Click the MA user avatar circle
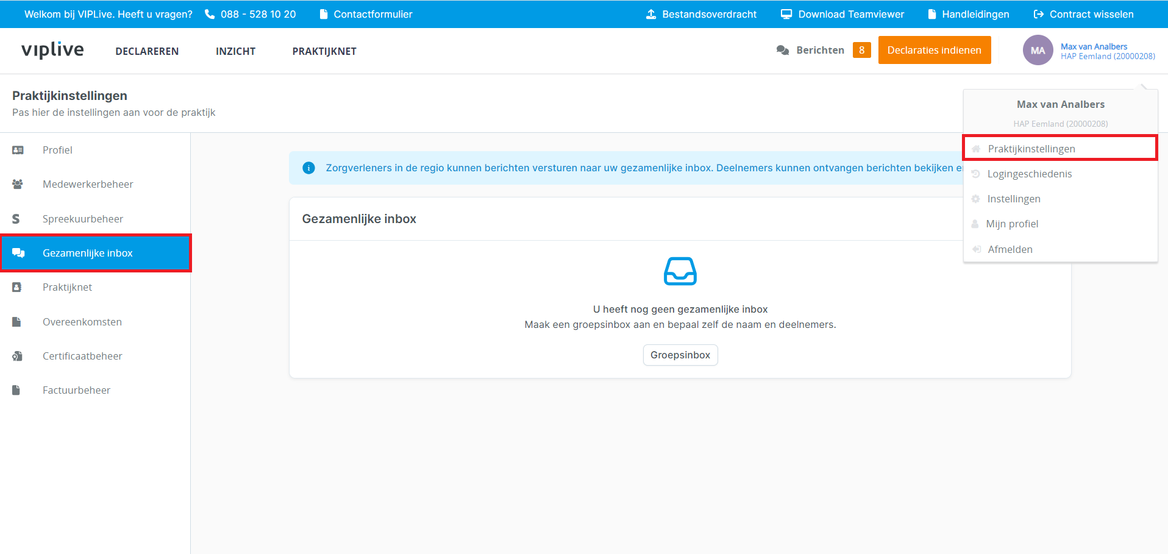The height and width of the screenshot is (554, 1168). click(1037, 51)
